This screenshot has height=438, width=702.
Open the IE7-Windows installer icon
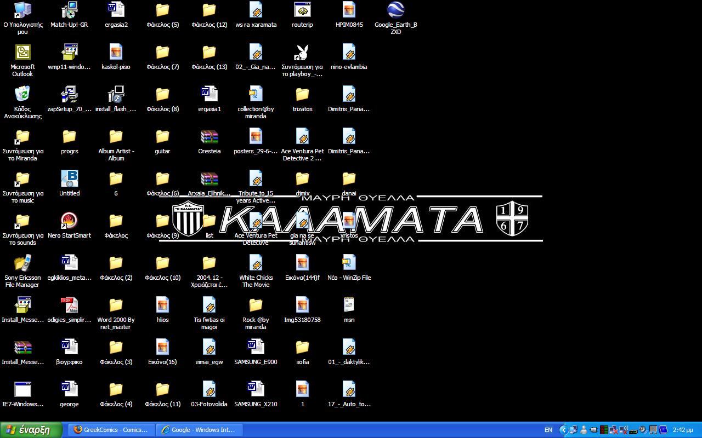[22, 389]
